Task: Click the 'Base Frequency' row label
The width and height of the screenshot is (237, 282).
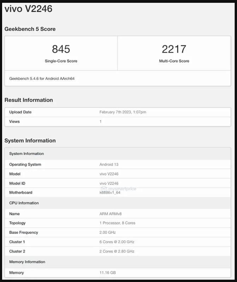Action: point(24,232)
